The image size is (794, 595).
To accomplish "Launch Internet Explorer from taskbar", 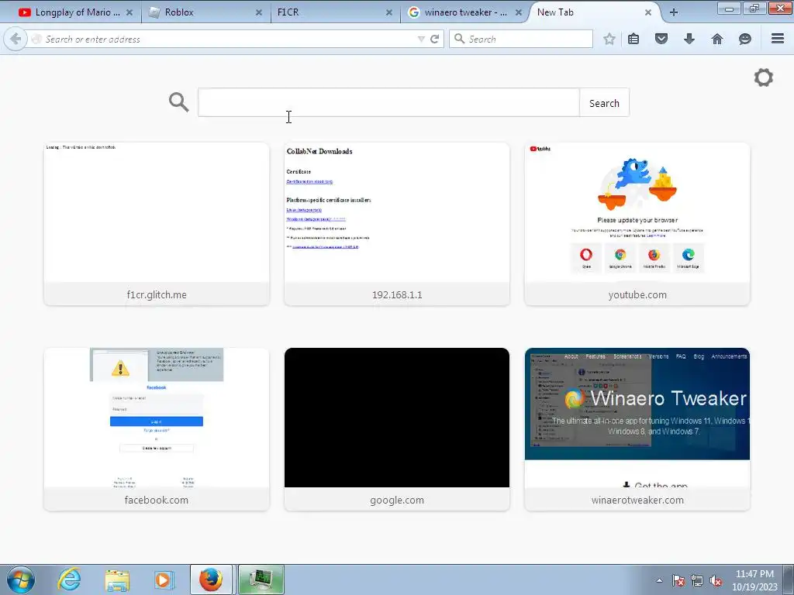I will tap(69, 580).
